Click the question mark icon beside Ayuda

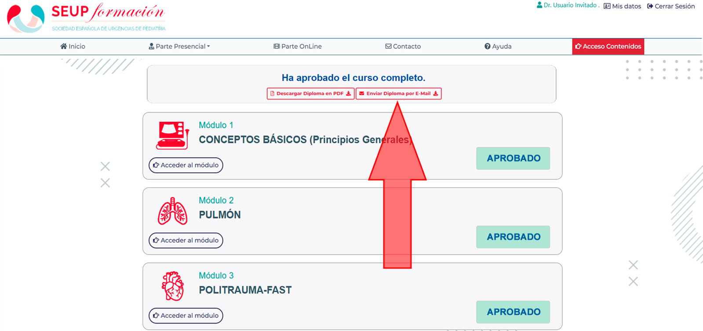click(487, 46)
